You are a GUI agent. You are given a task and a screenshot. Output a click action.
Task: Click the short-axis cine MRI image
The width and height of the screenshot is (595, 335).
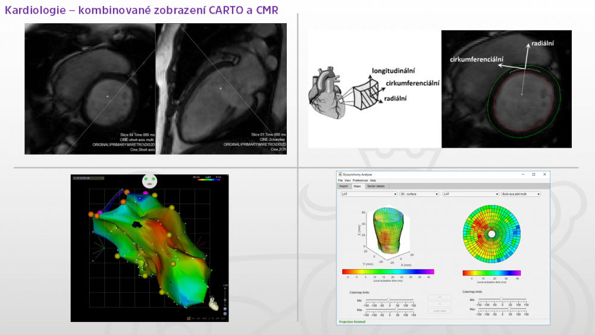(x=90, y=89)
